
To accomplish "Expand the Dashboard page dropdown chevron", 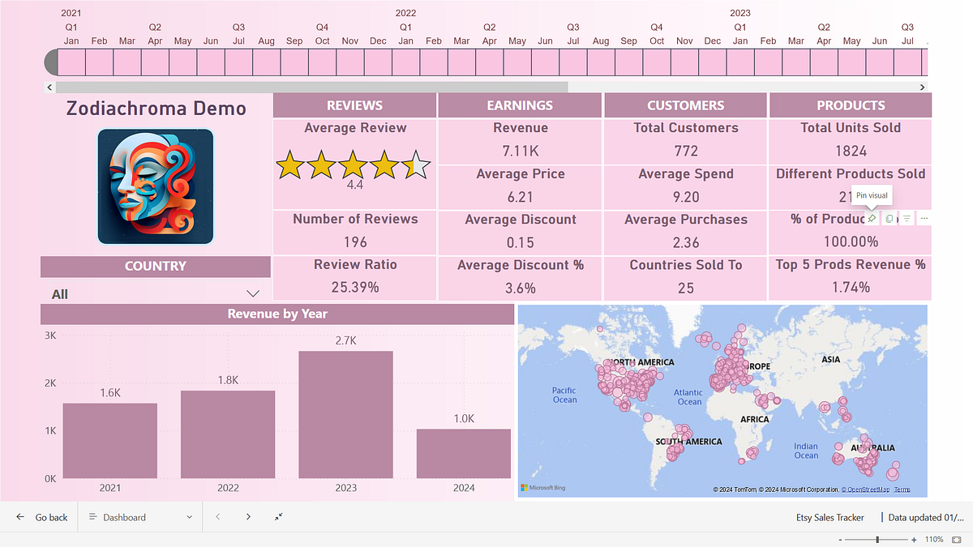I will click(189, 516).
